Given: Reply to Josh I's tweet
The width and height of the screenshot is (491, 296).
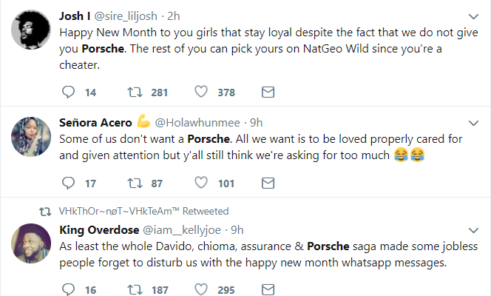Looking at the screenshot, I should click(x=68, y=92).
